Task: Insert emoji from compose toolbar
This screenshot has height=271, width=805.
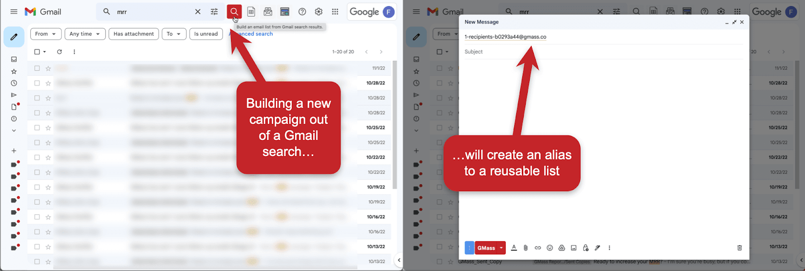Action: tap(550, 248)
